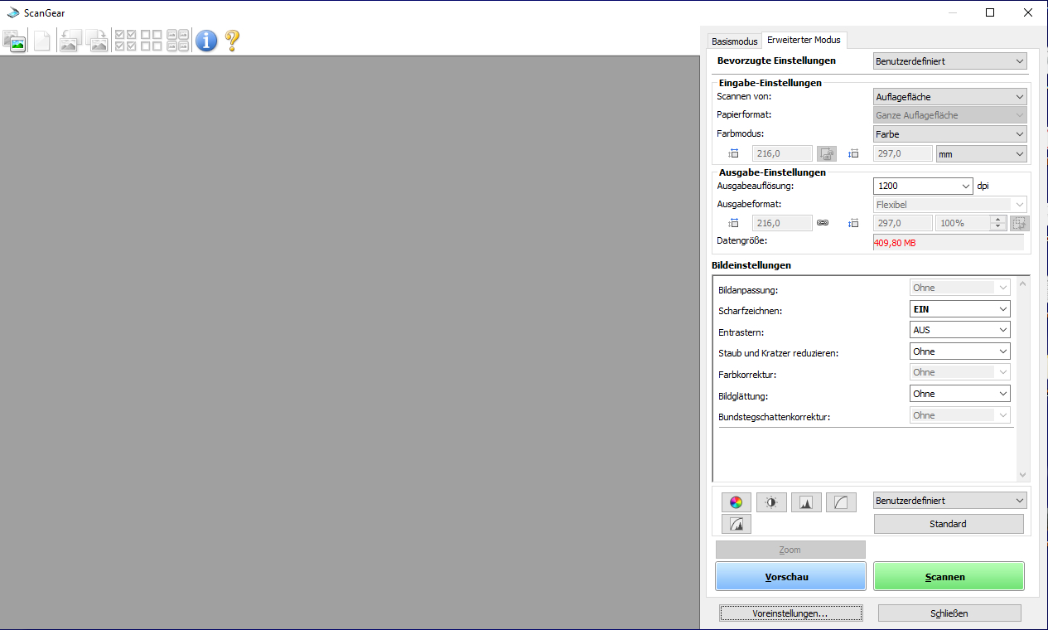Open the Staub und Kratzer reduzieren dropdown

(960, 351)
